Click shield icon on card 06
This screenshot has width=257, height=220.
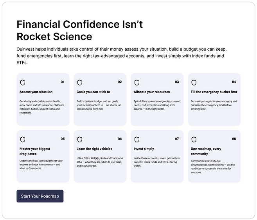click(x=80, y=140)
